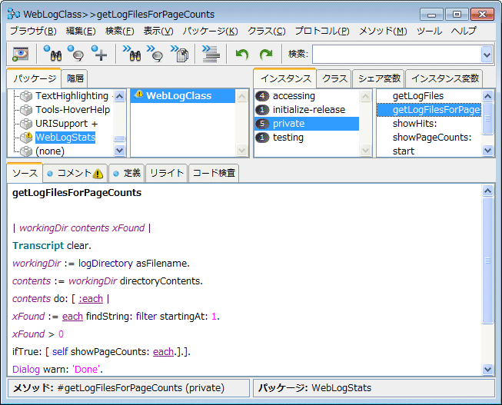Click the browser eye icon in toolbar
This screenshot has width=502, height=405.
coord(20,53)
